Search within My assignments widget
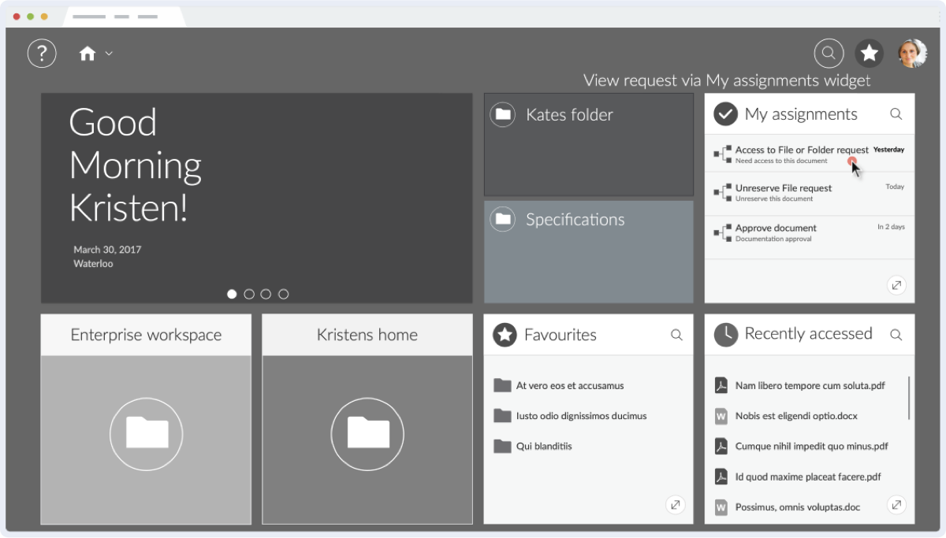The width and height of the screenshot is (946, 538). point(896,114)
